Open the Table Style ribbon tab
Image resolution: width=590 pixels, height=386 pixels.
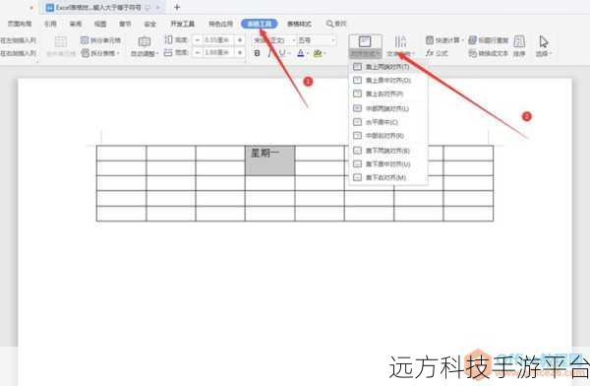(x=299, y=24)
